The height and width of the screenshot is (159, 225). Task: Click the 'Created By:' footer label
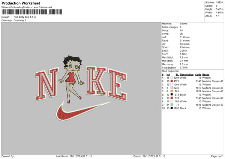click(x=8, y=156)
